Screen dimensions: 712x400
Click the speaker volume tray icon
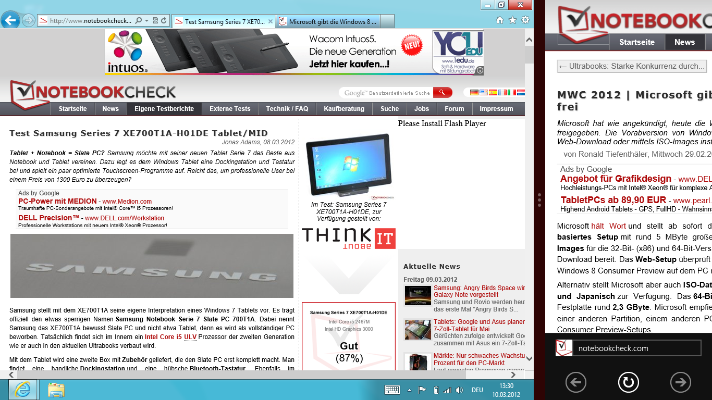pyautogui.click(x=459, y=390)
